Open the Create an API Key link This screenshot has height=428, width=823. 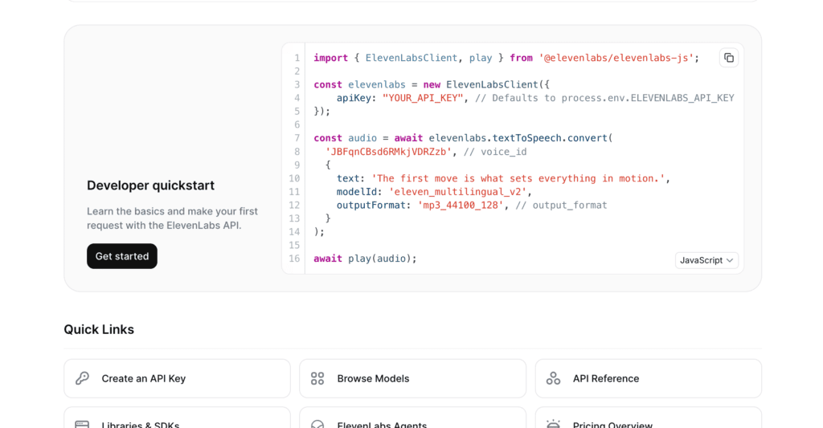(x=177, y=378)
